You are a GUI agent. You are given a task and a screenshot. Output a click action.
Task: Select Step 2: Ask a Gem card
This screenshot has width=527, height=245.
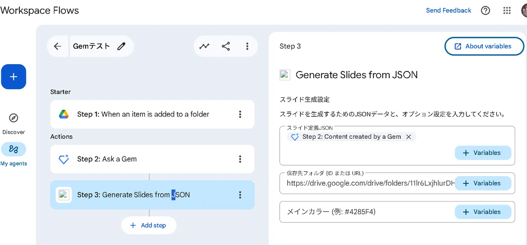tap(152, 159)
